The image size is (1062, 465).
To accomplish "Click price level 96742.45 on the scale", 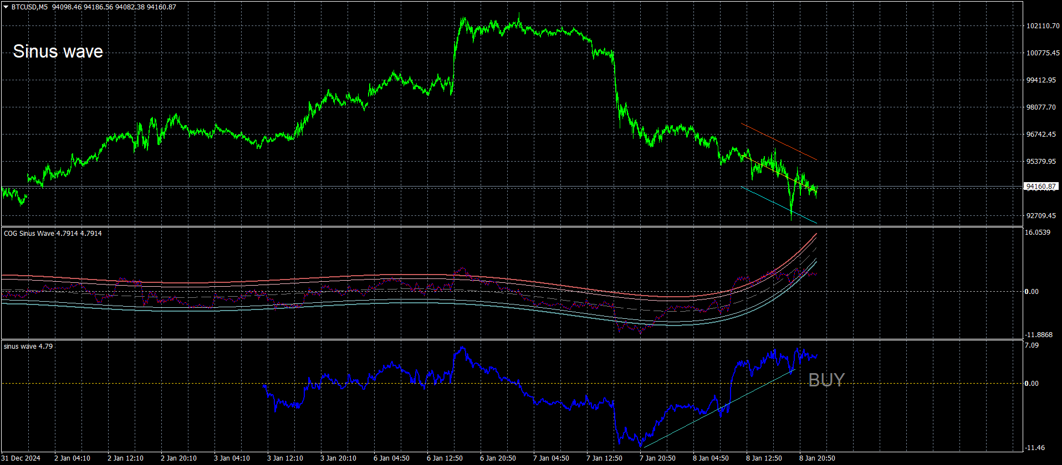I will [x=1041, y=135].
